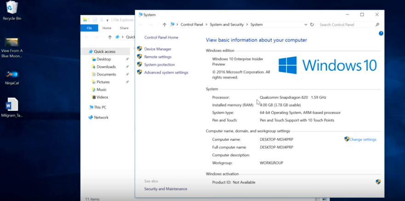Open the Home ribbon tab in File Explorer

tap(107, 28)
